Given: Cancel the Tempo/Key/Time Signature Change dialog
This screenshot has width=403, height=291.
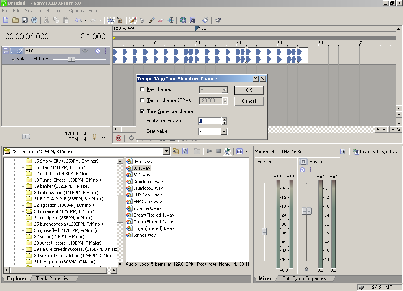Looking at the screenshot, I should [249, 101].
